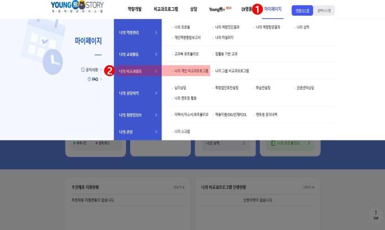Viewport: 385px width, 230px height.
Task: Open the 역량개발 top menu
Action: pyautogui.click(x=135, y=9)
